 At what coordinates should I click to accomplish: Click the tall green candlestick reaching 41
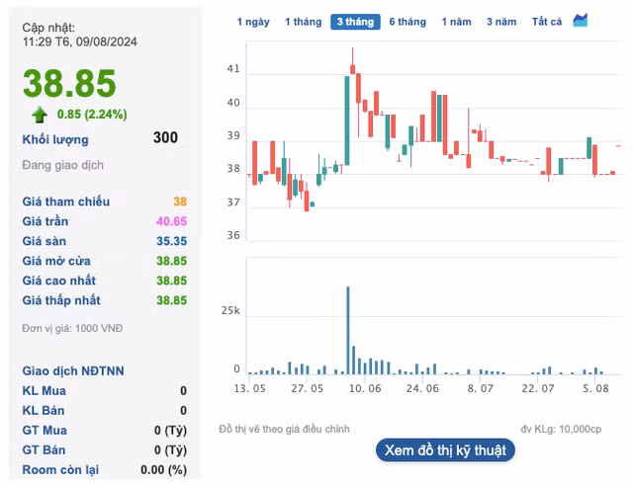pyautogui.click(x=347, y=121)
